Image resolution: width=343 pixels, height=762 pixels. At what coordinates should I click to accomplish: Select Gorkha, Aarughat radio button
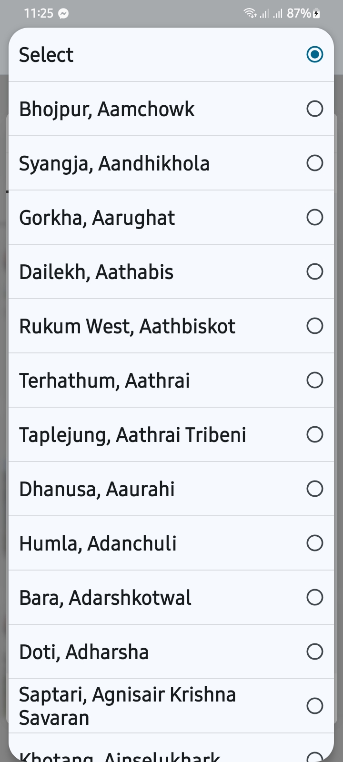(x=314, y=217)
